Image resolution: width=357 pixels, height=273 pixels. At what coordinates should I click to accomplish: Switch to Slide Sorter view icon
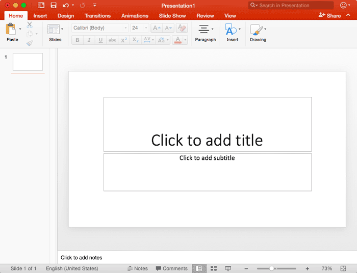[x=214, y=268]
